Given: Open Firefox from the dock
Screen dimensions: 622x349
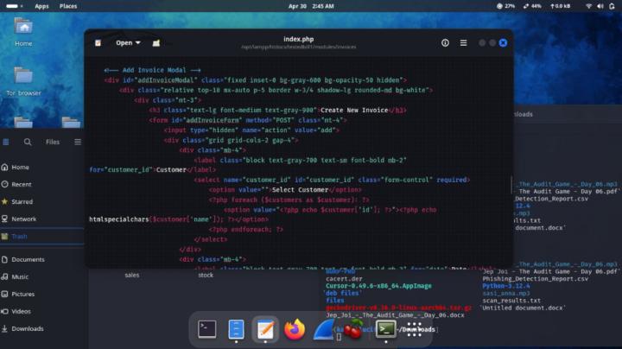Looking at the screenshot, I should coord(295,329).
